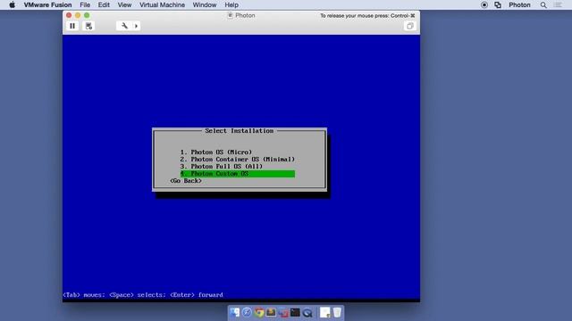Open the File menu
Image resolution: width=572 pixels, height=321 pixels.
(85, 4)
